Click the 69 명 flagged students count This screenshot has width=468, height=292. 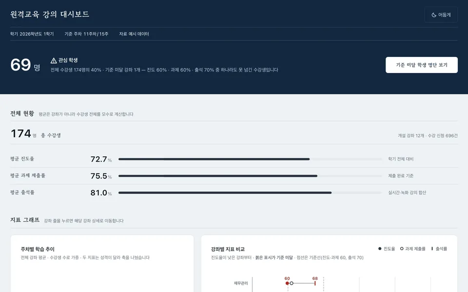[x=25, y=65]
